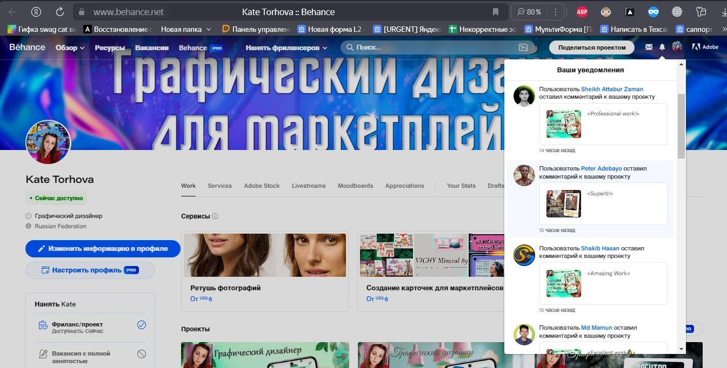
Task: Switch to the Adobe Stock tab
Action: (x=262, y=186)
